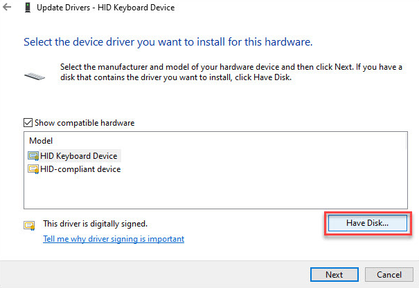
Task: Uncheck the Show compatible hardware checkbox
Action: [x=28, y=123]
